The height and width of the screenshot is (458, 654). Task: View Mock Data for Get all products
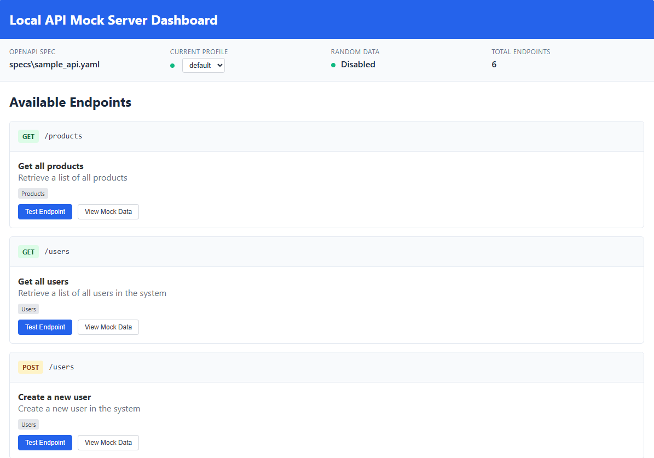click(x=108, y=211)
